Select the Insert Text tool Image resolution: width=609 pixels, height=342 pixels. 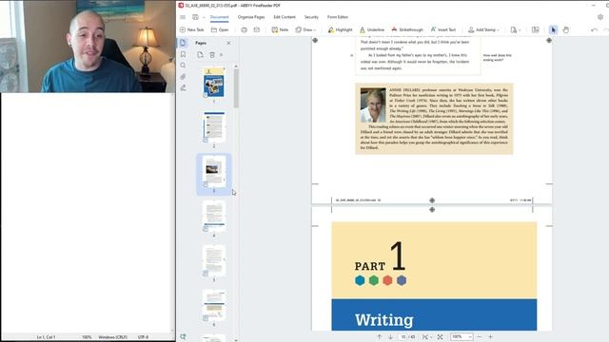point(442,29)
